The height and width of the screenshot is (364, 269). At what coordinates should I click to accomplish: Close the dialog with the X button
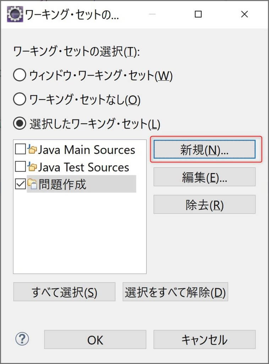245,14
